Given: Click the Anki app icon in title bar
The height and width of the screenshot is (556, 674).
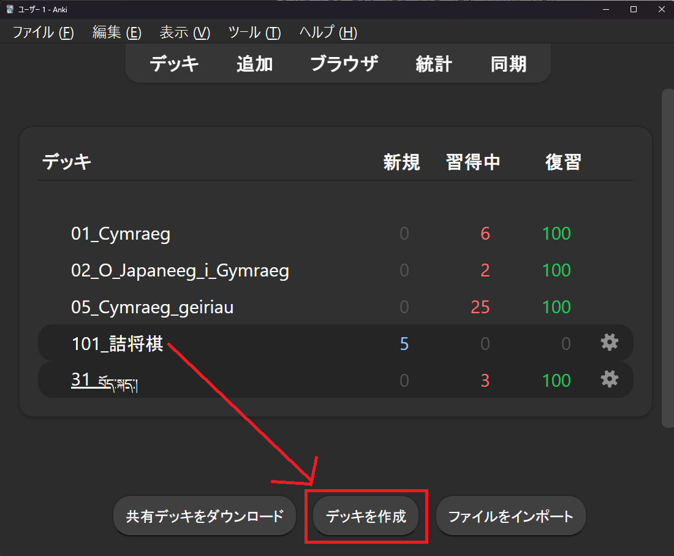Looking at the screenshot, I should coord(10,9).
